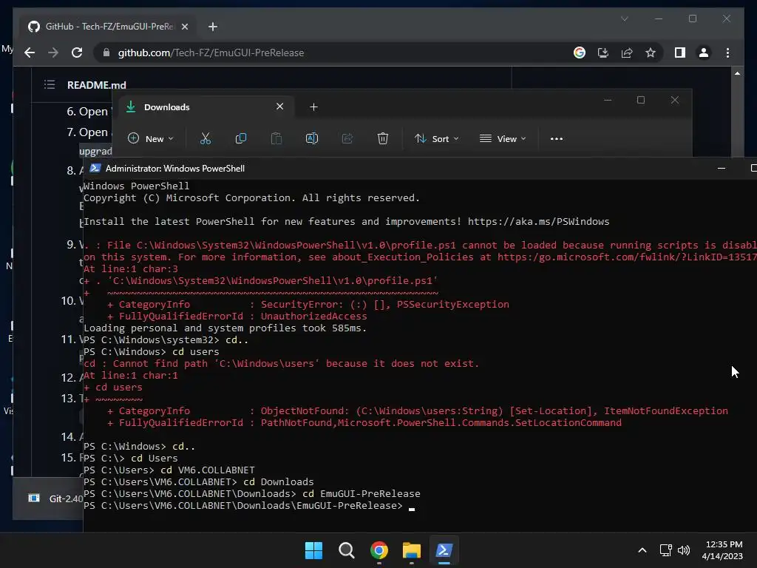Open volume speaker icon in tray
The height and width of the screenshot is (568, 757).
684,550
